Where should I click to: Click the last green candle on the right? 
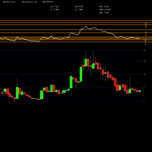click(x=140, y=91)
